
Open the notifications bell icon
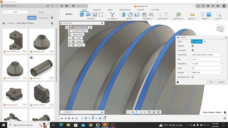tap(213, 6)
